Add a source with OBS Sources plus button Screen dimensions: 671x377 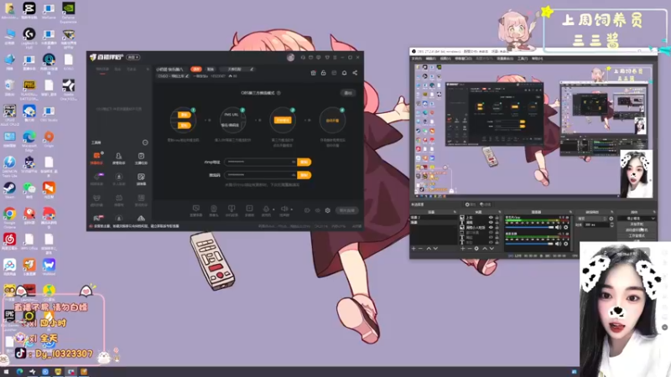click(463, 248)
